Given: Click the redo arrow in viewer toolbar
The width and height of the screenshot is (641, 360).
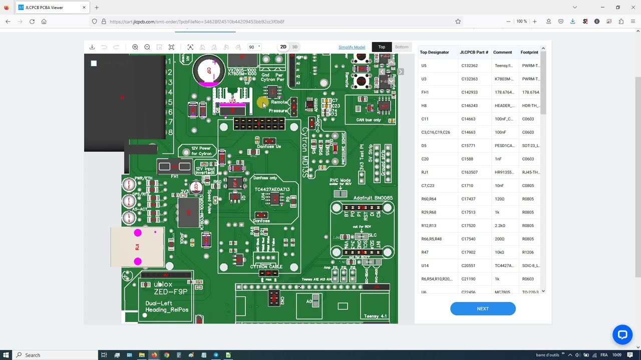Looking at the screenshot, I should [x=116, y=47].
